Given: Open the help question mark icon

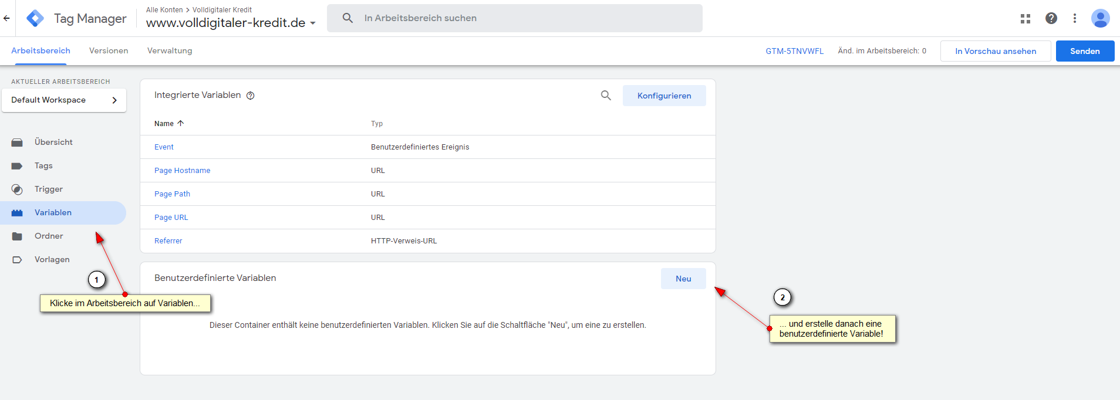Looking at the screenshot, I should (1051, 18).
